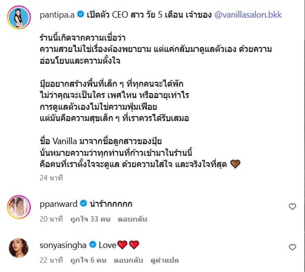Image resolution: width=305 pixels, height=272 pixels.
Task: Click the 22 นาที comment timestamp
Action: (x=51, y=260)
